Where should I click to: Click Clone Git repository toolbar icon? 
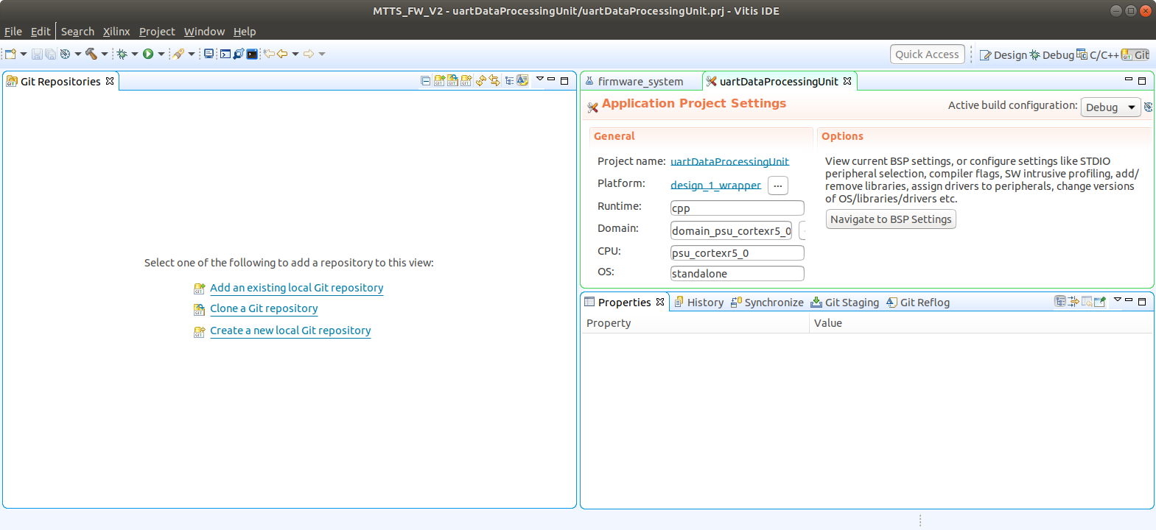click(452, 81)
